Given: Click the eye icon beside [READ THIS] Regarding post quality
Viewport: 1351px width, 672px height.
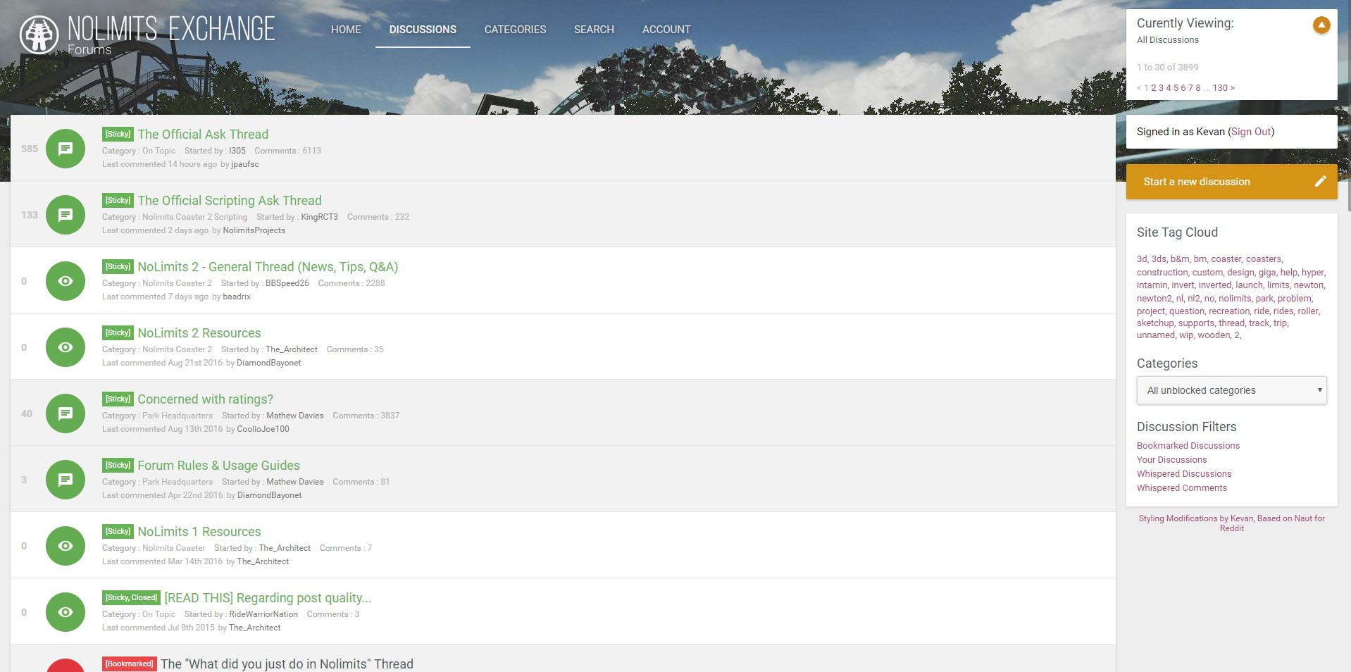Looking at the screenshot, I should click(66, 612).
